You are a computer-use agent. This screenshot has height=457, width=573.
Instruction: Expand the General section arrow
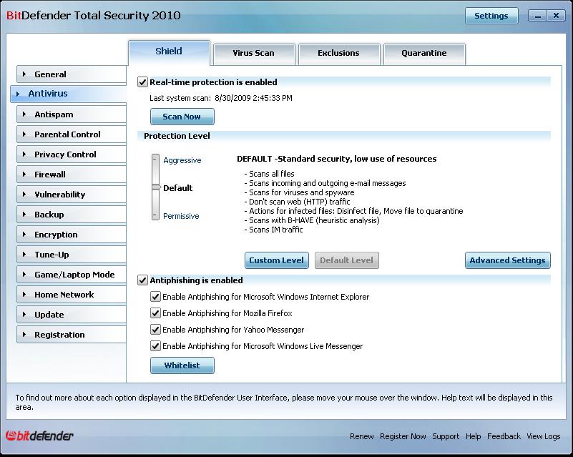click(24, 74)
